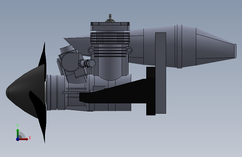Select the right cylinder bolt lug
The image size is (242, 157).
[129, 50]
